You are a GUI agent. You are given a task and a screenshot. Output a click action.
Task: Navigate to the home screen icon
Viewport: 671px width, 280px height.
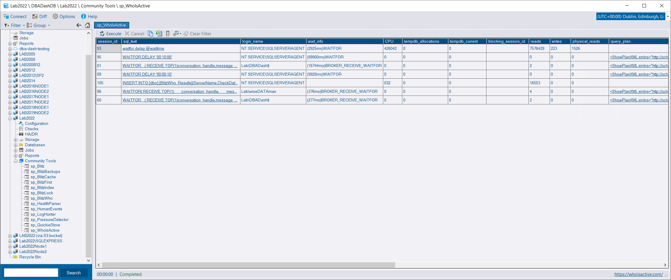pos(87,25)
